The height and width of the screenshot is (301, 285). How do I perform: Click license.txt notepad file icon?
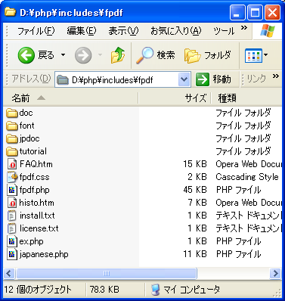click(11, 228)
